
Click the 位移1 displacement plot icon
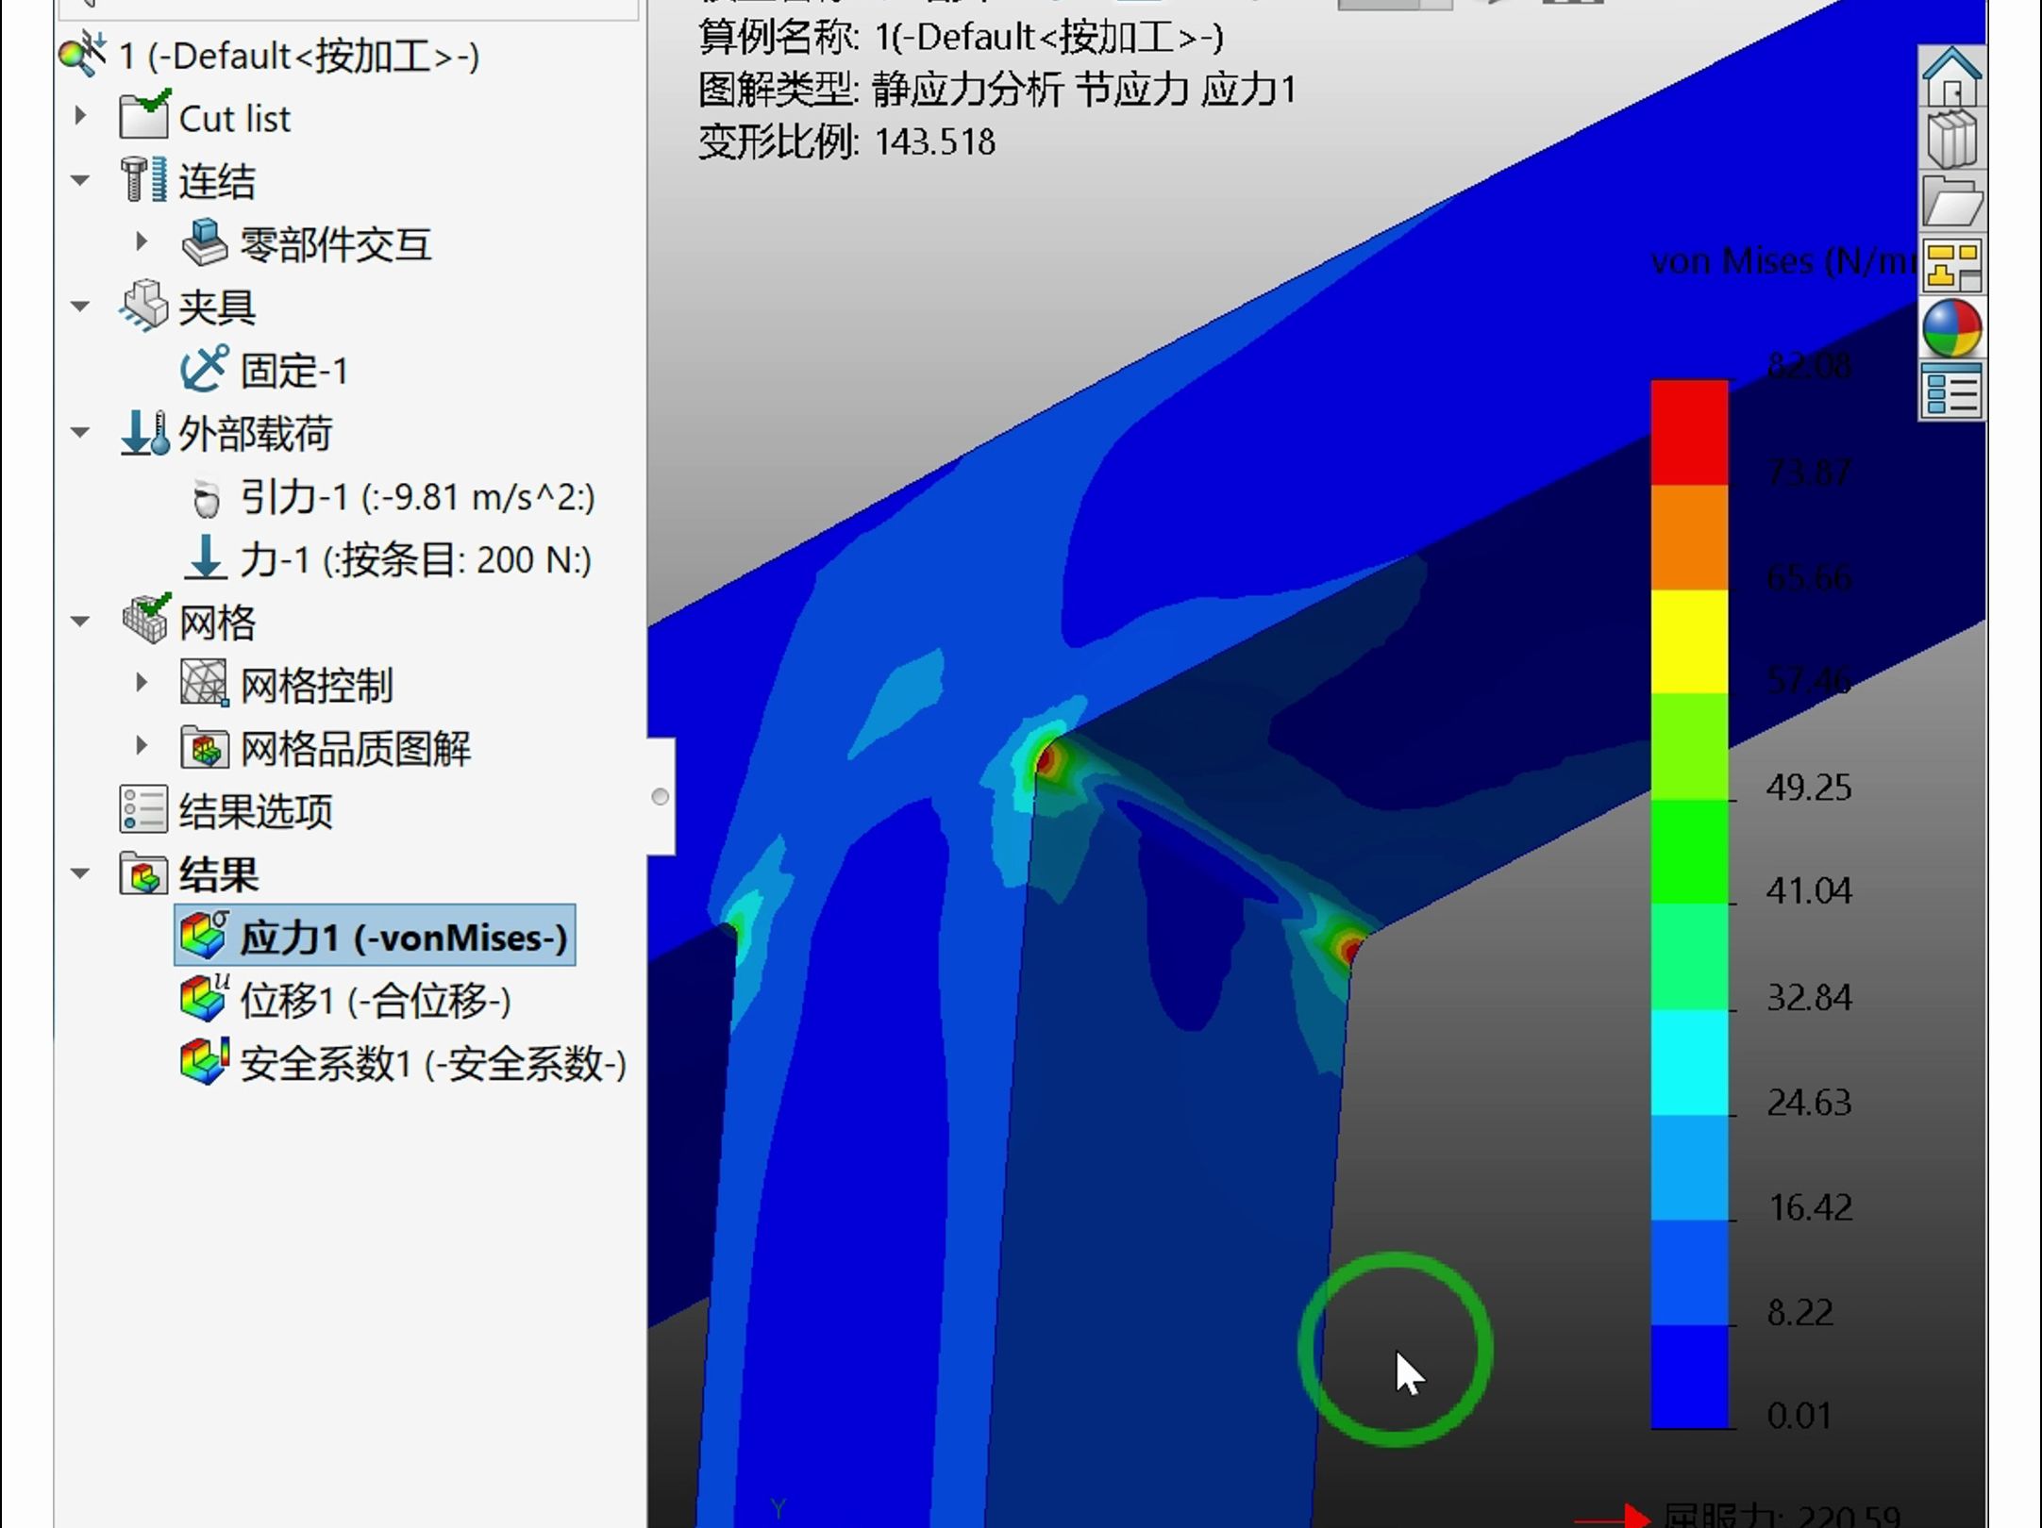click(205, 999)
